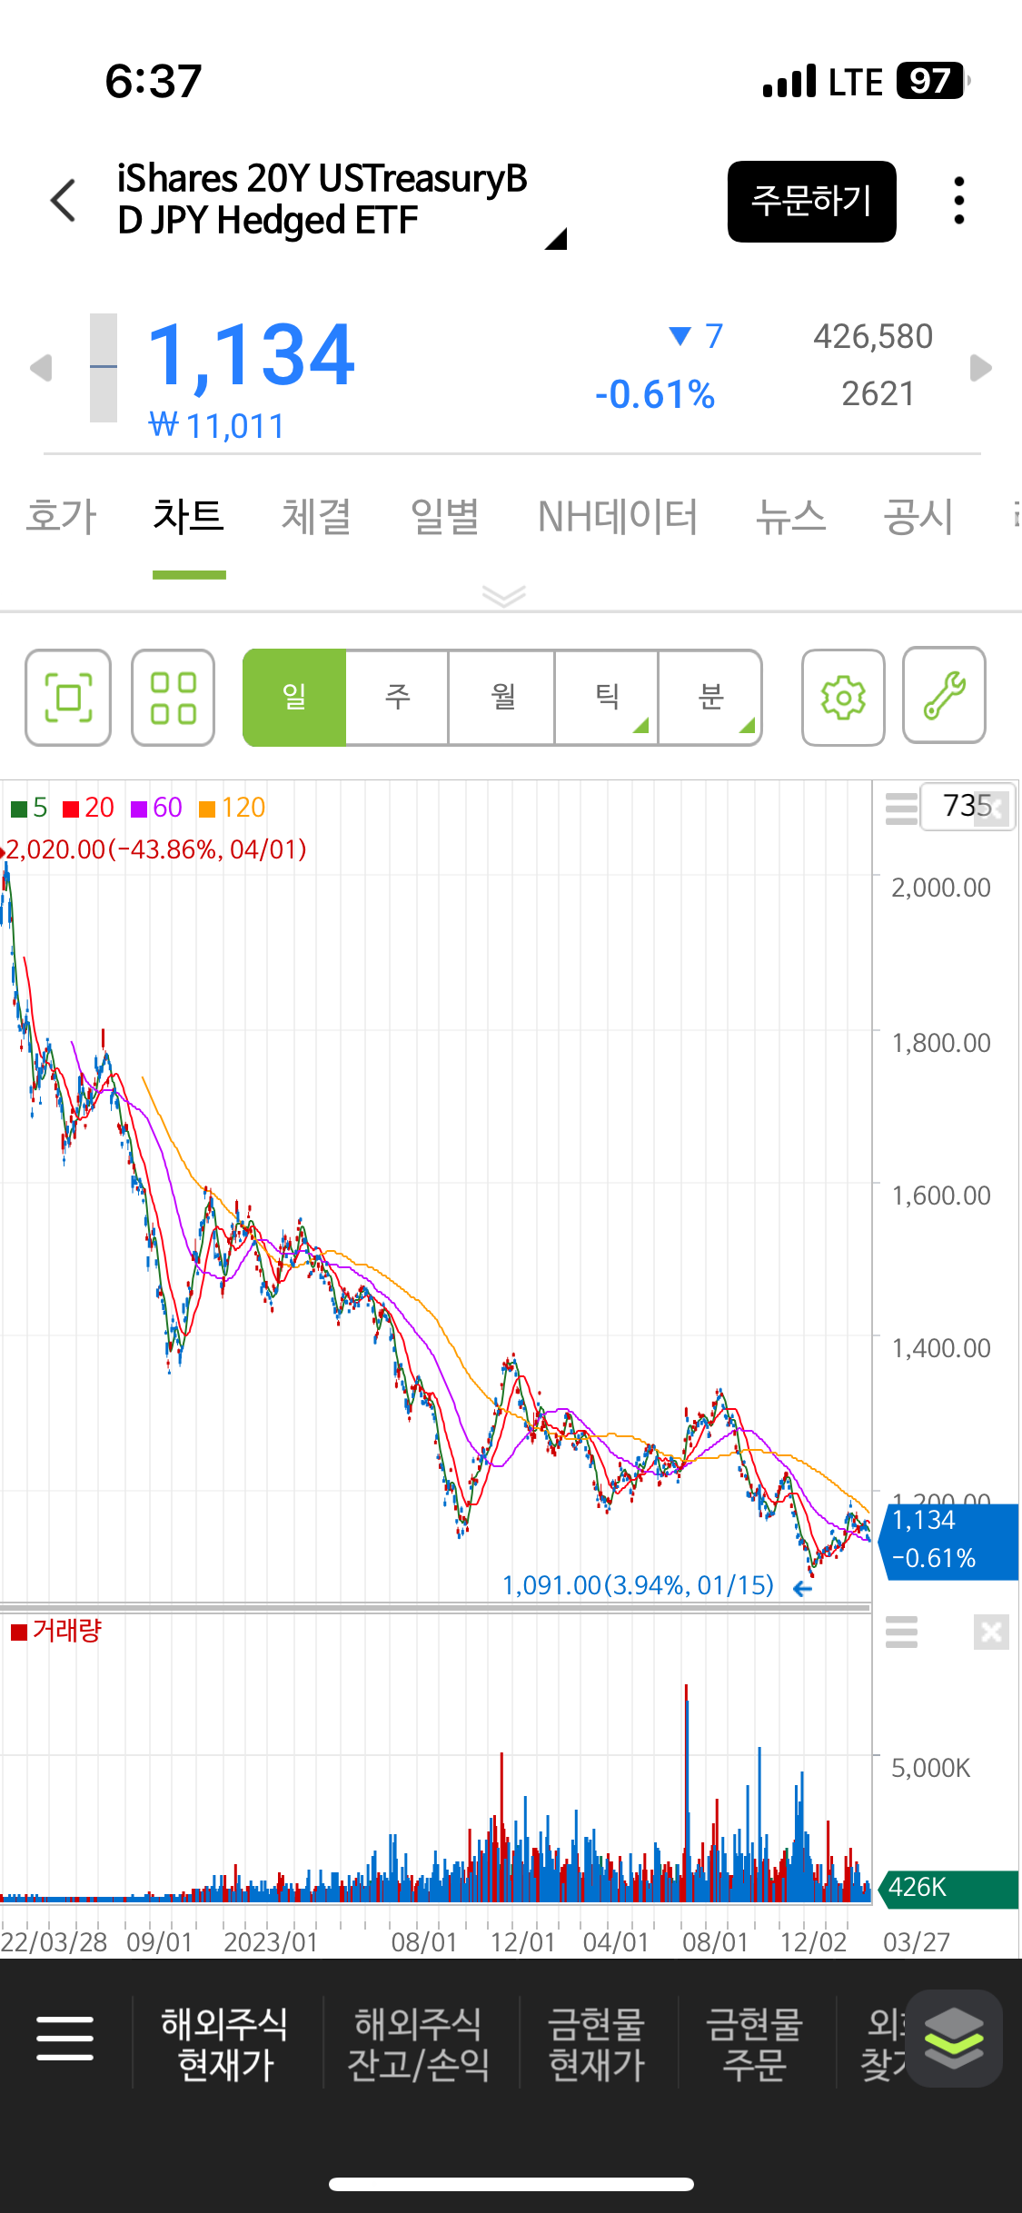Close the volume chart panel
1022x2213 pixels.
pos(991,1632)
